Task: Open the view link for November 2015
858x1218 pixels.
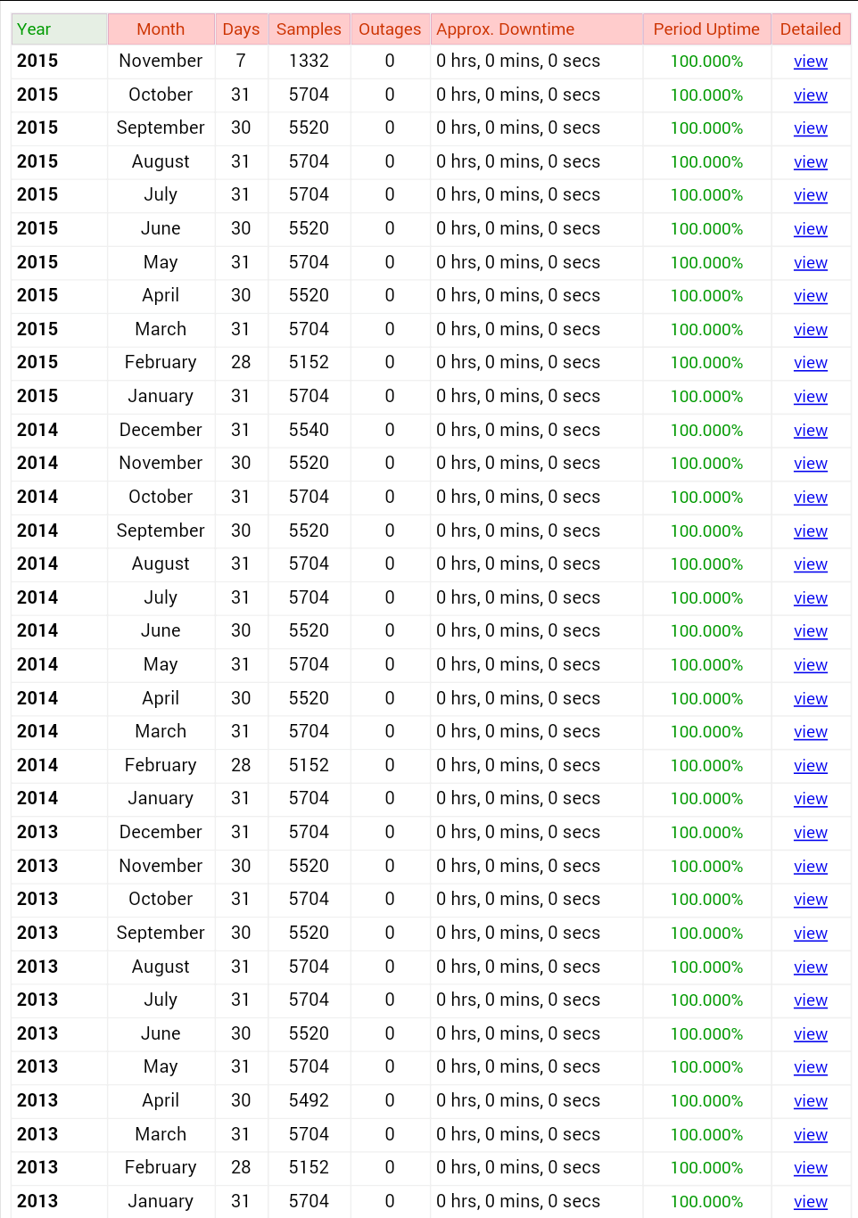Action: click(810, 62)
